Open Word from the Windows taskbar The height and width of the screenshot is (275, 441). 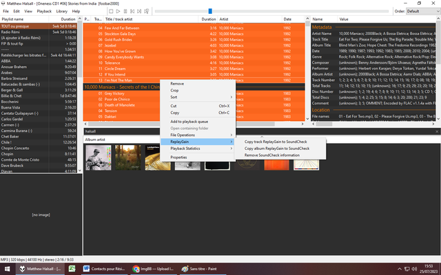[x=104, y=269]
